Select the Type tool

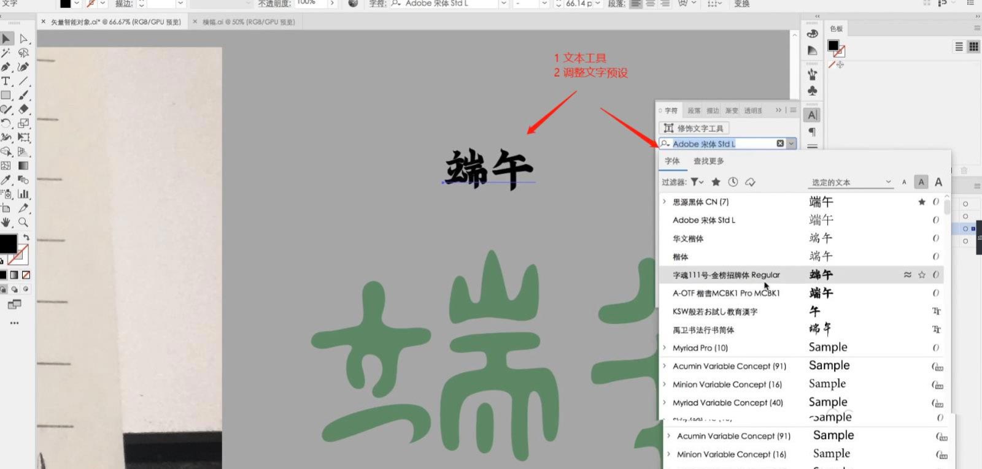click(6, 81)
